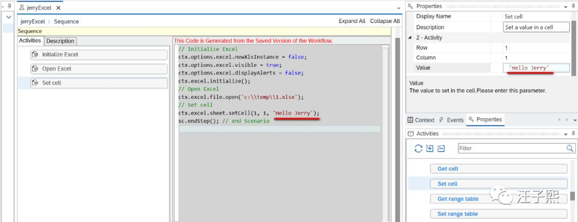Open the editor tab list dropdown arrow

(399, 8)
